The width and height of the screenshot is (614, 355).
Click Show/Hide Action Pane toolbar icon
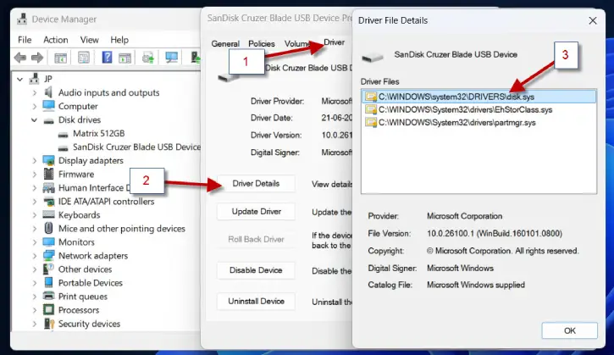coord(124,58)
